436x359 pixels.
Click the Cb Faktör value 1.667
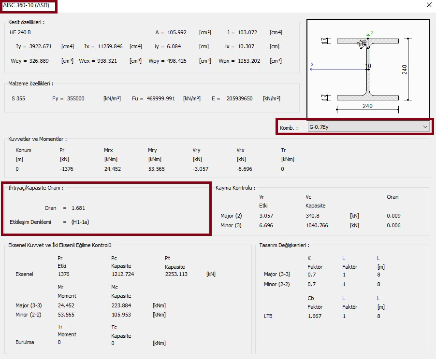pyautogui.click(x=315, y=316)
